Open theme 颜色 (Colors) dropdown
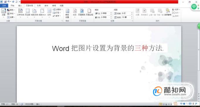 point(11,10)
